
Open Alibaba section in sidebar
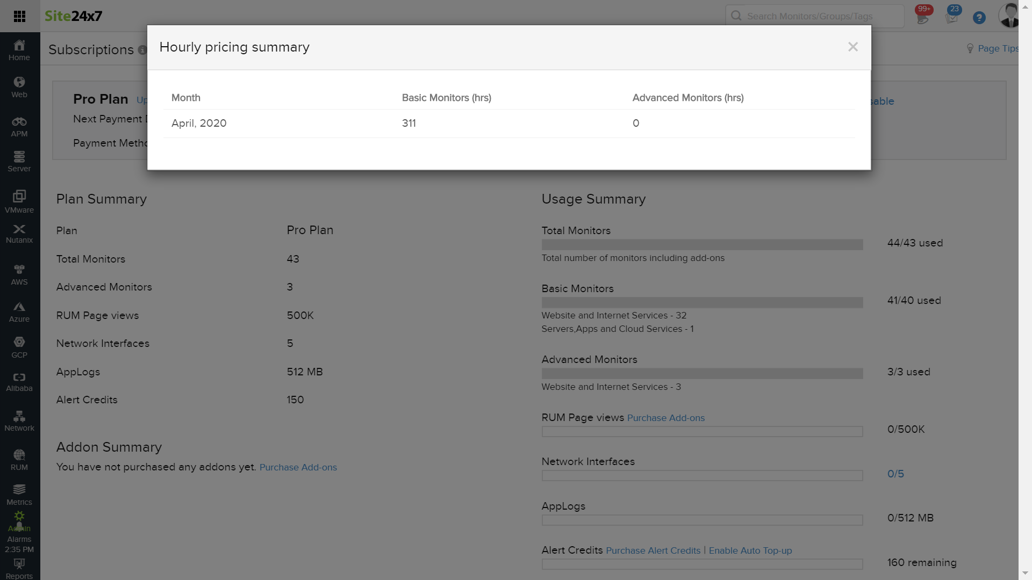[19, 382]
